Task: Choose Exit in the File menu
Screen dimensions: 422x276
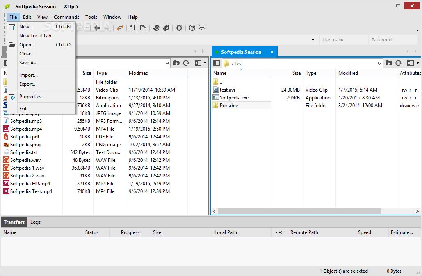Action: click(x=41, y=109)
